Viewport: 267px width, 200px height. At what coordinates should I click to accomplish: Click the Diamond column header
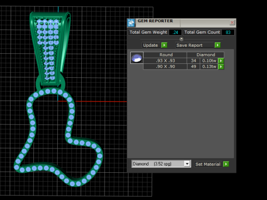coord(205,55)
